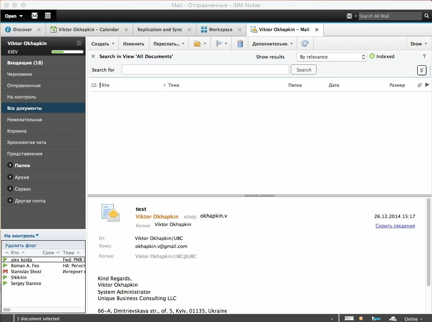
Task: Open the calendar icon beside Open
Action: (x=48, y=16)
